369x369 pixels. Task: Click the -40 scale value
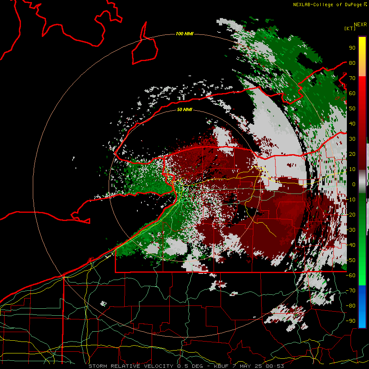[x=351, y=245]
